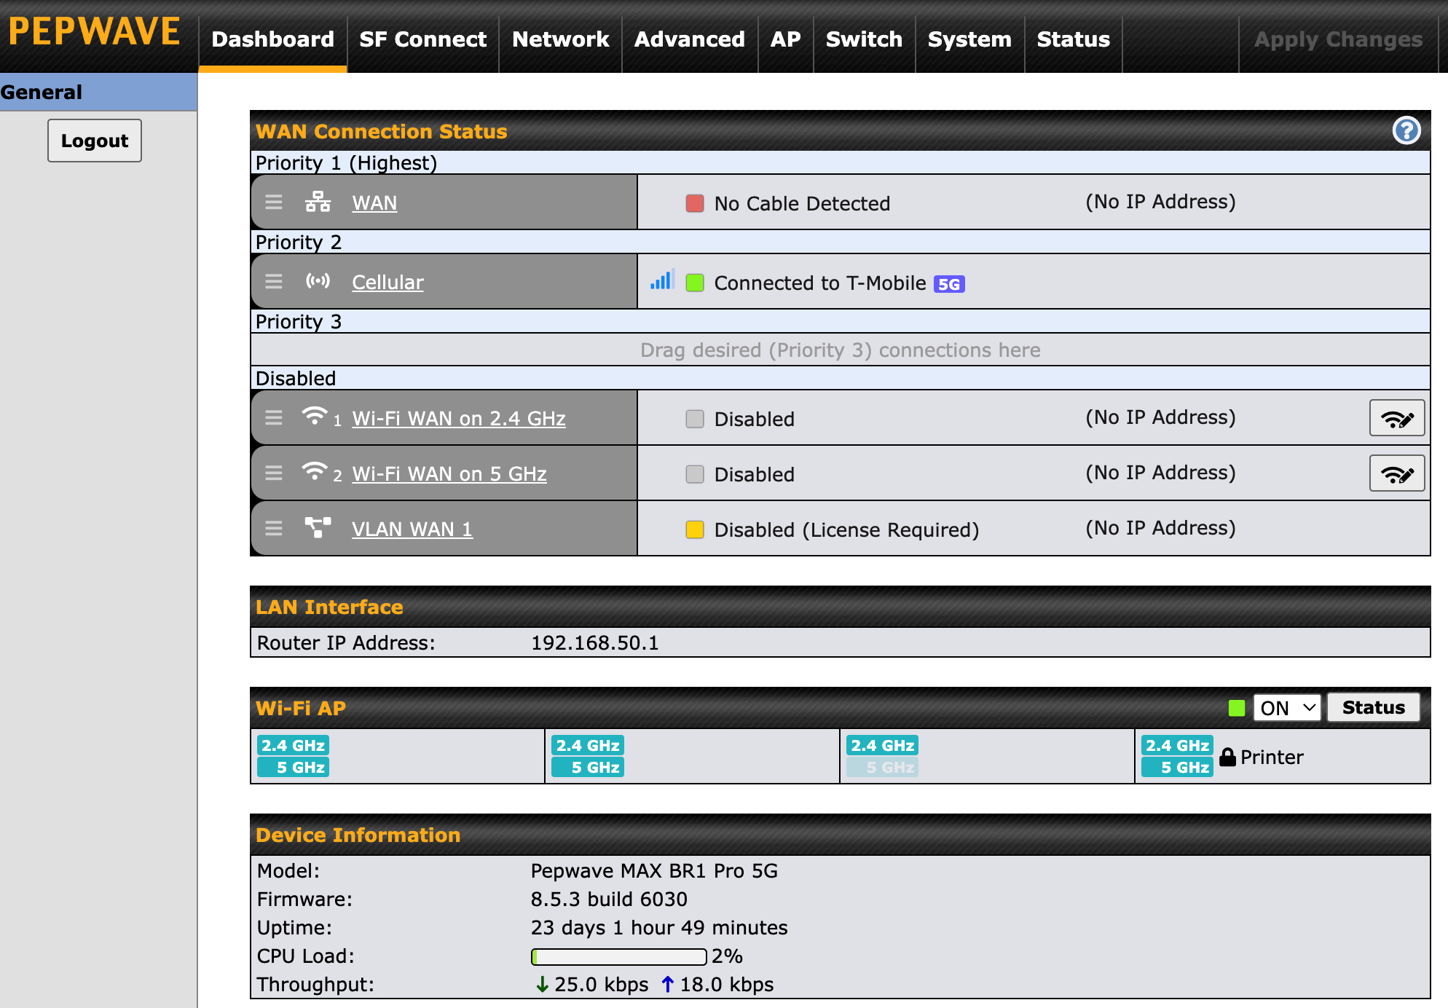Click the drag handle beside Cellular

coord(274,282)
